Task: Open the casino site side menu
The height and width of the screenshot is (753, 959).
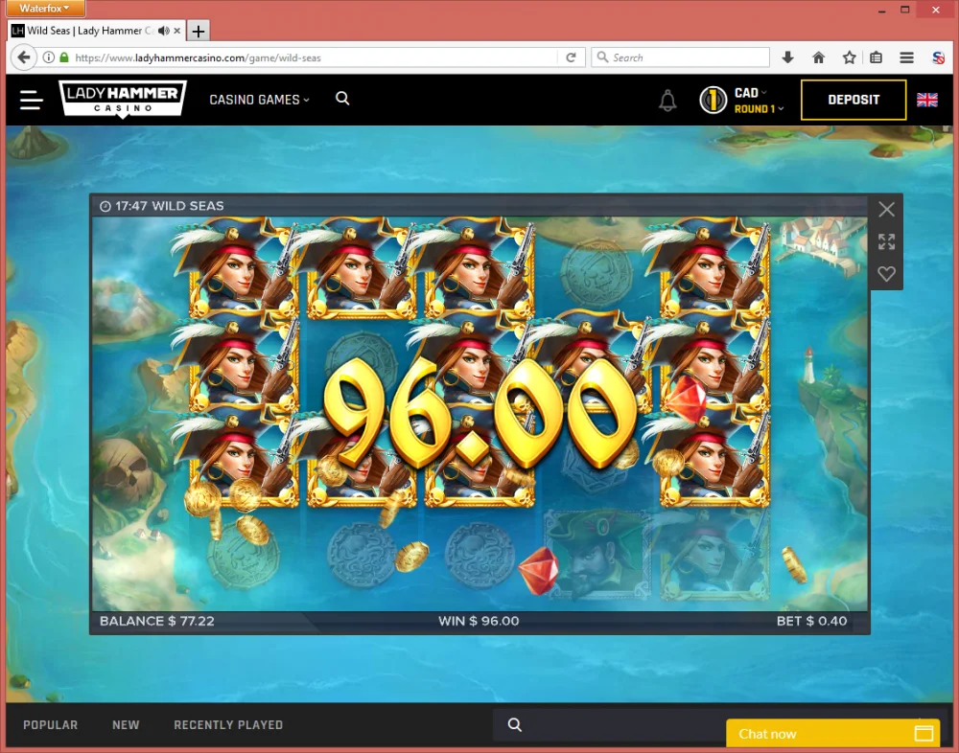Action: click(x=32, y=100)
